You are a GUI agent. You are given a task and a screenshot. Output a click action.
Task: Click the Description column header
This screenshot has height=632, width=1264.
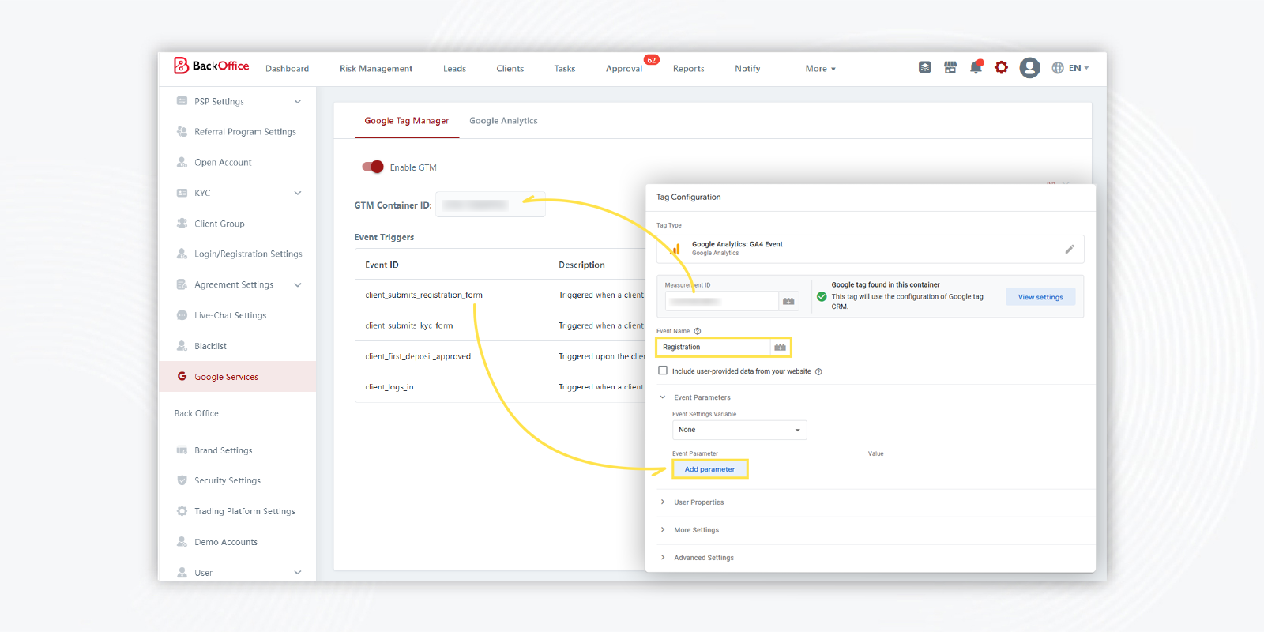tap(581, 265)
